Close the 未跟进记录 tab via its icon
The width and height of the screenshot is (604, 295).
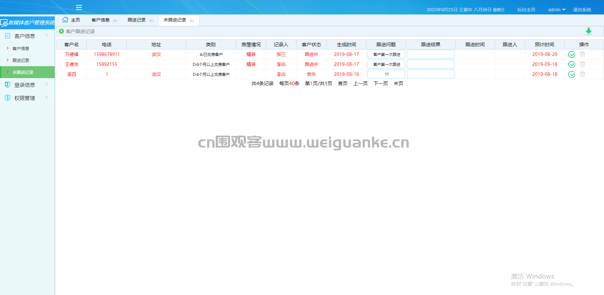(x=192, y=21)
